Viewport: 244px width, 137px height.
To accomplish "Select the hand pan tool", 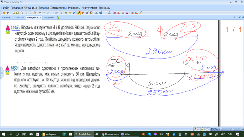I will tap(34, 13).
